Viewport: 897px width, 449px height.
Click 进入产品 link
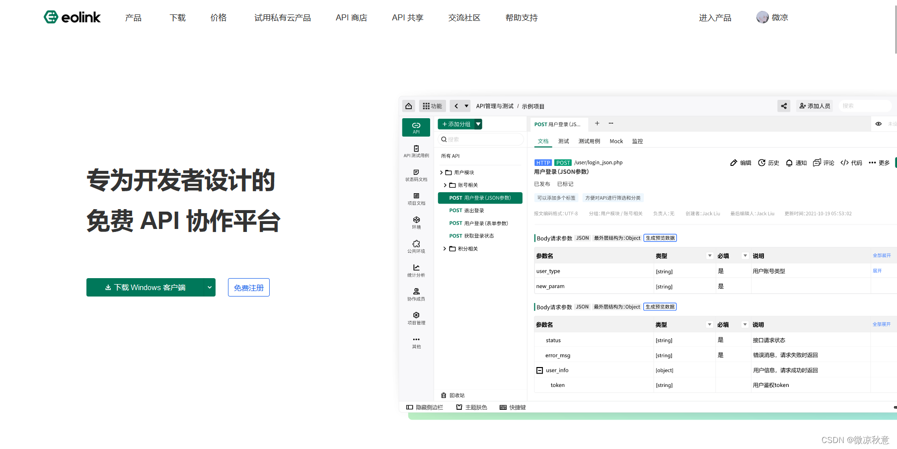point(715,18)
